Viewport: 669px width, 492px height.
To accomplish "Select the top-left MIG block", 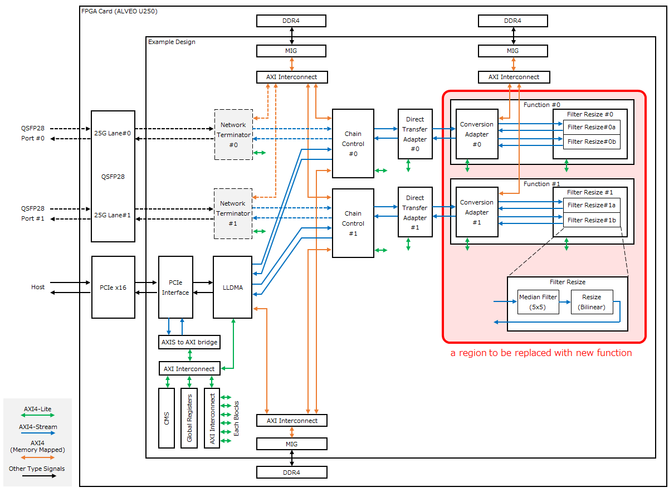I will click(291, 51).
